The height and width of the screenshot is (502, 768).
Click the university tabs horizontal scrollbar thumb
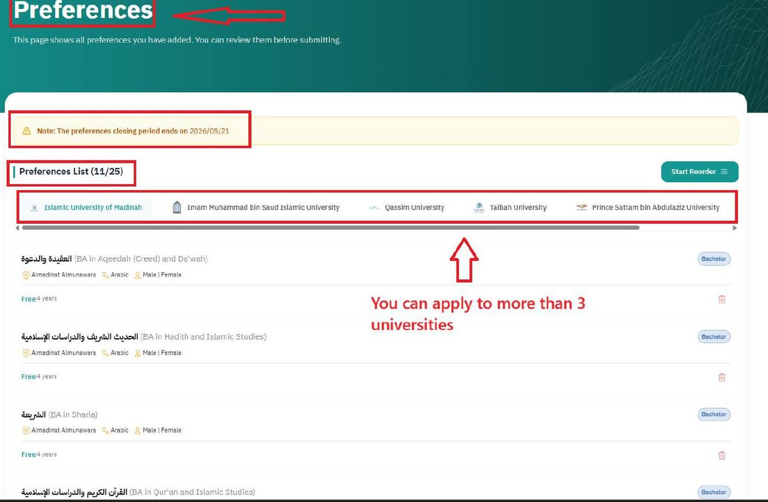pyautogui.click(x=330, y=227)
